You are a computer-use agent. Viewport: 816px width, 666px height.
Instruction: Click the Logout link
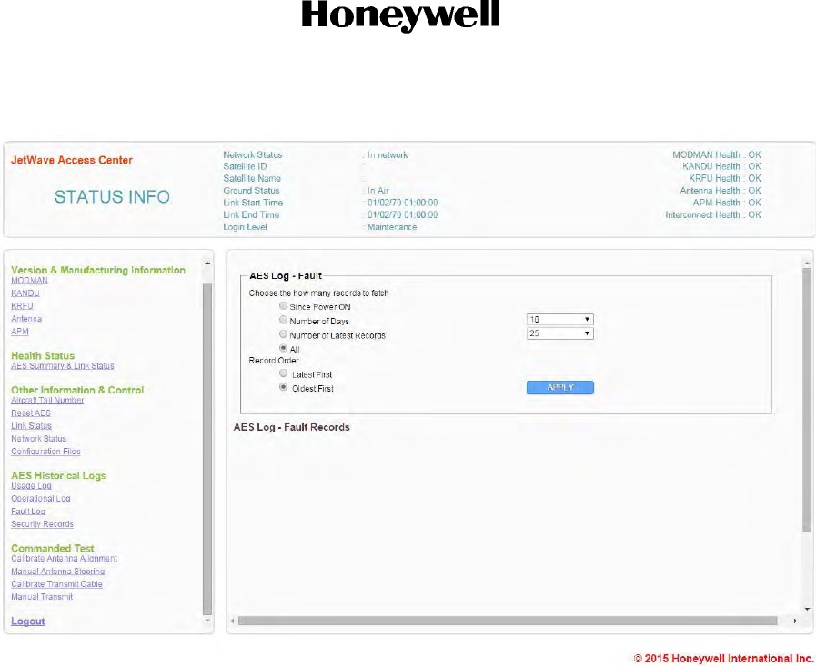click(x=27, y=621)
